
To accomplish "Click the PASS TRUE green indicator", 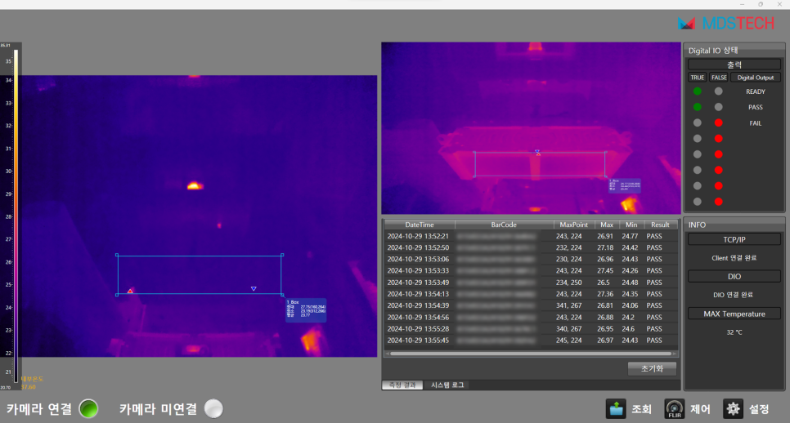I will (x=698, y=107).
